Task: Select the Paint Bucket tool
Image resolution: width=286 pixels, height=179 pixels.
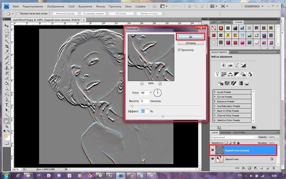Action: (x=7, y=84)
